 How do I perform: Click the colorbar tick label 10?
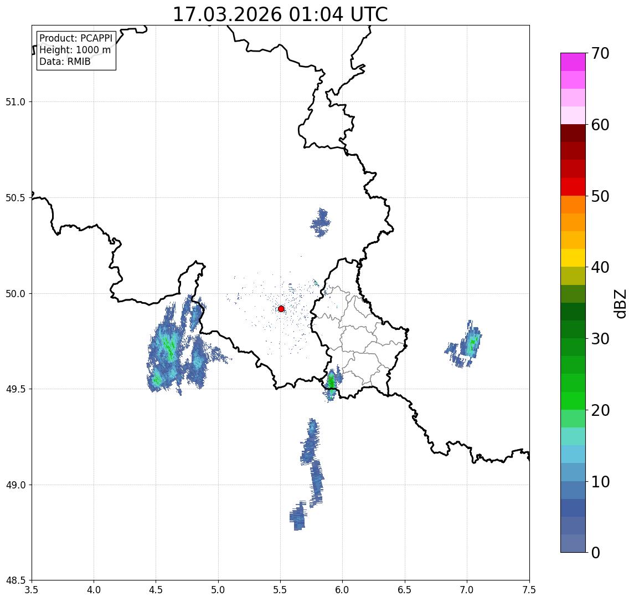[x=600, y=482]
